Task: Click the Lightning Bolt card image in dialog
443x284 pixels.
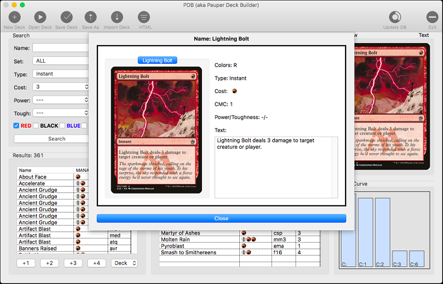Action: click(x=156, y=130)
